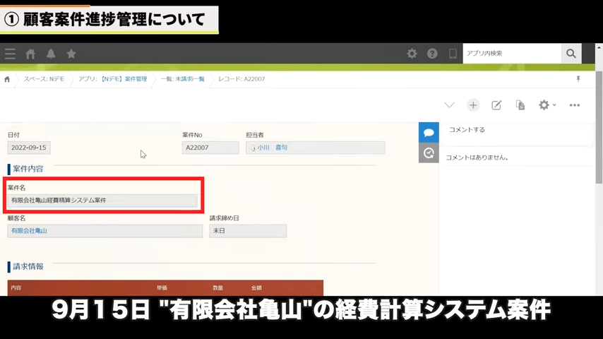This screenshot has width=603, height=339.
Task: Click the コメントはありません message
Action: [477, 157]
